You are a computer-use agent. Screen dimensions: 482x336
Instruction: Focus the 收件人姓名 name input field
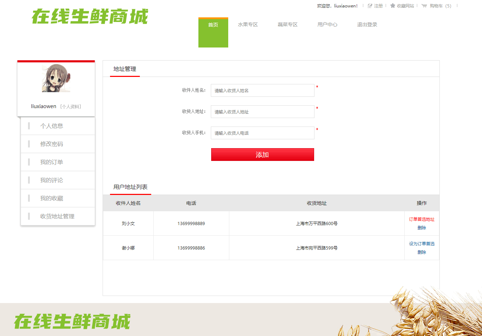pos(263,90)
